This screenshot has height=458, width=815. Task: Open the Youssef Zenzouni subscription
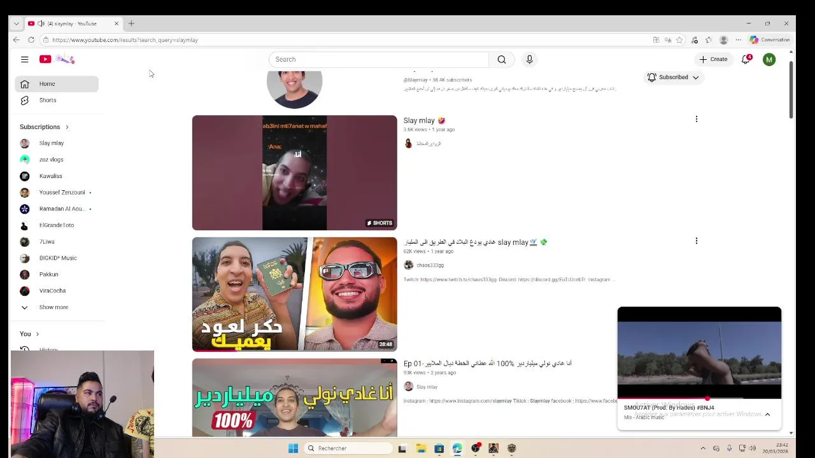pyautogui.click(x=57, y=192)
